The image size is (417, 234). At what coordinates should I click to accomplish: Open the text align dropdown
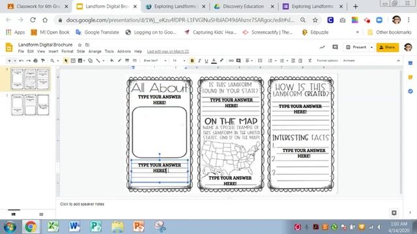[x=249, y=60]
